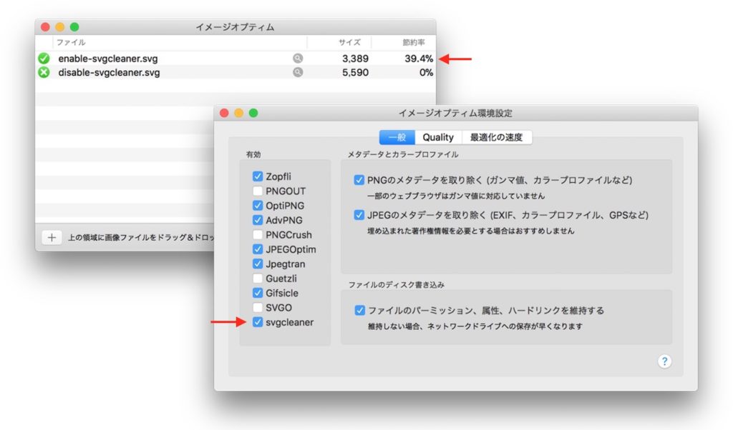The image size is (733, 430).
Task: Enable the PNGOUT optimizer
Action: pos(257,191)
